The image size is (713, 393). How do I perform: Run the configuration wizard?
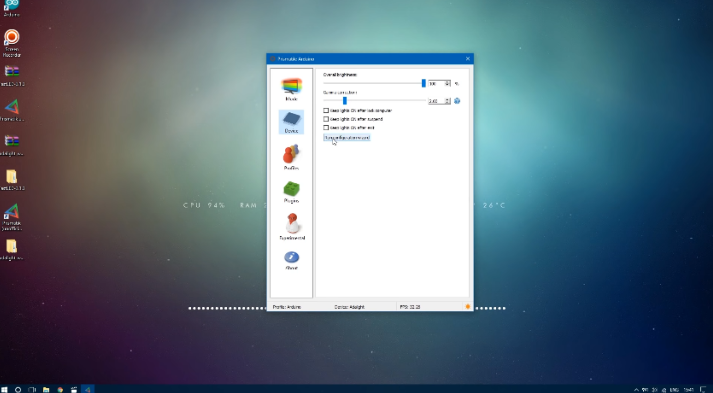(x=346, y=137)
